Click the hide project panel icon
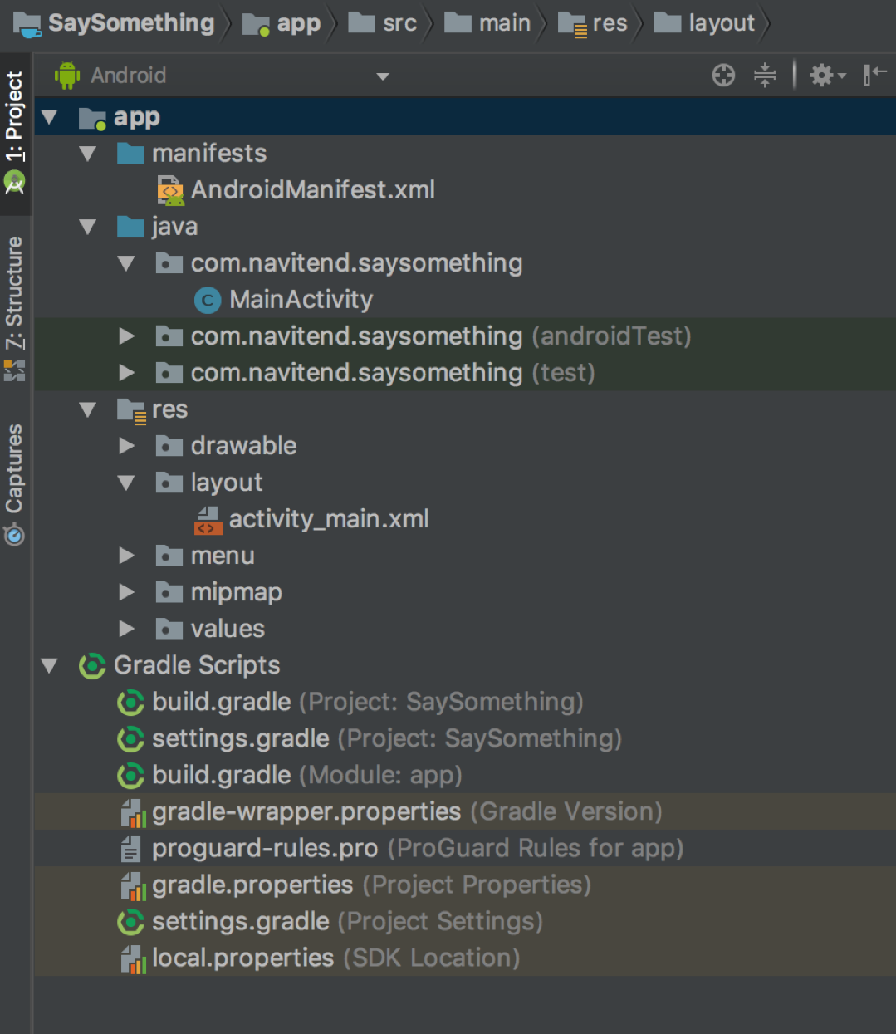The width and height of the screenshot is (896, 1034). click(x=874, y=76)
